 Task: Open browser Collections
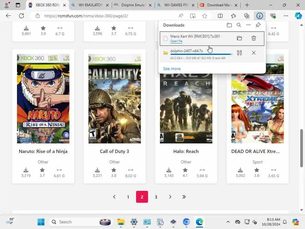pyautogui.click(x=246, y=16)
